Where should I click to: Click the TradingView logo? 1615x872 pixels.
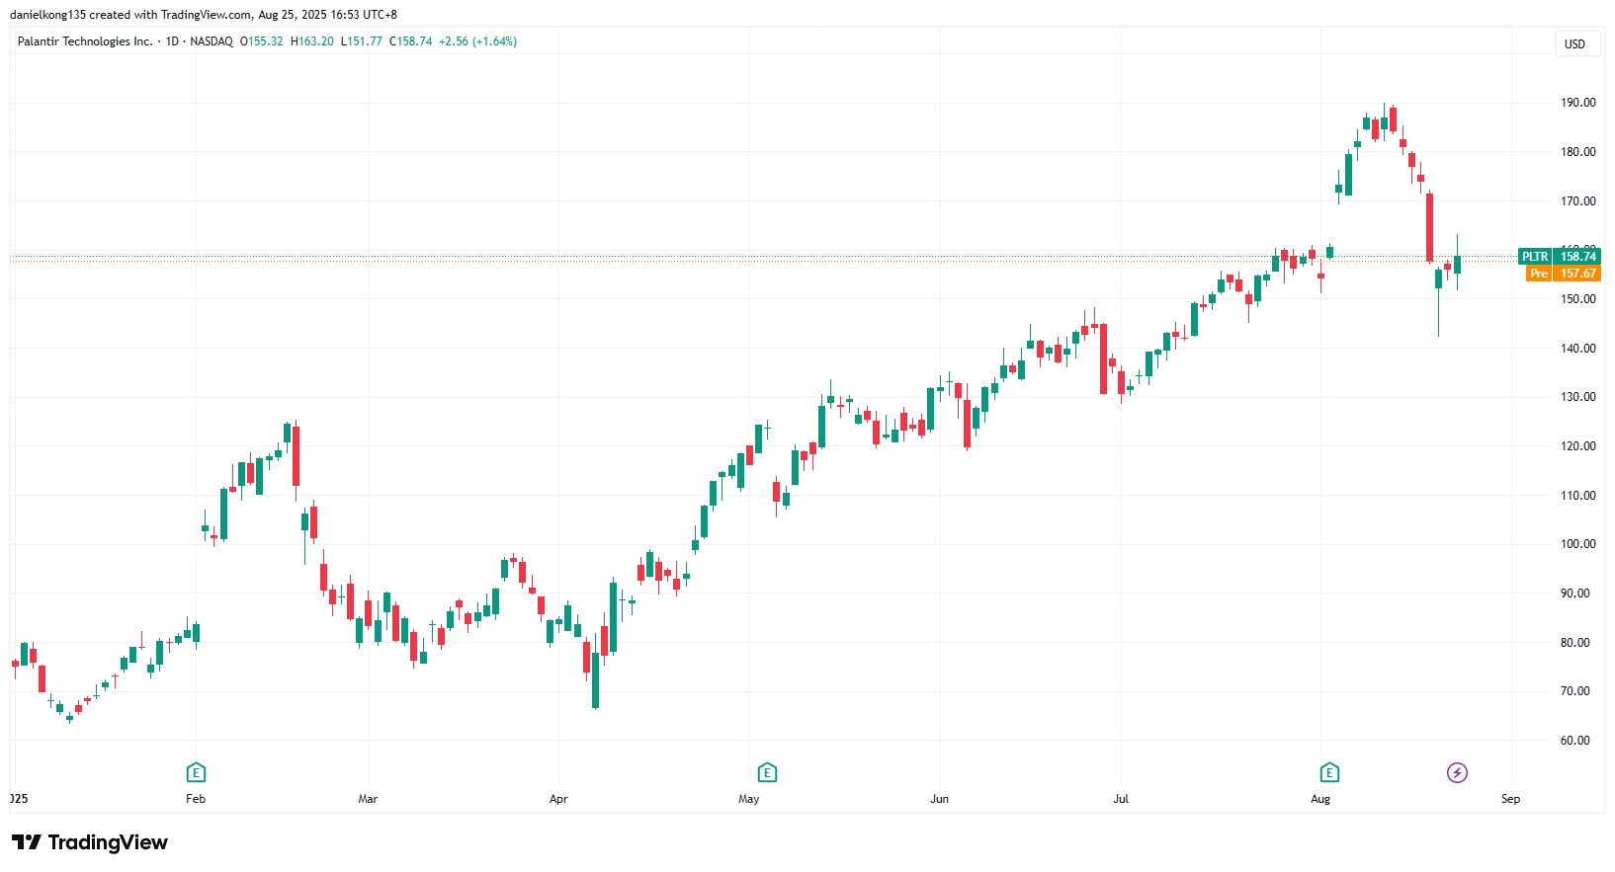click(x=90, y=842)
